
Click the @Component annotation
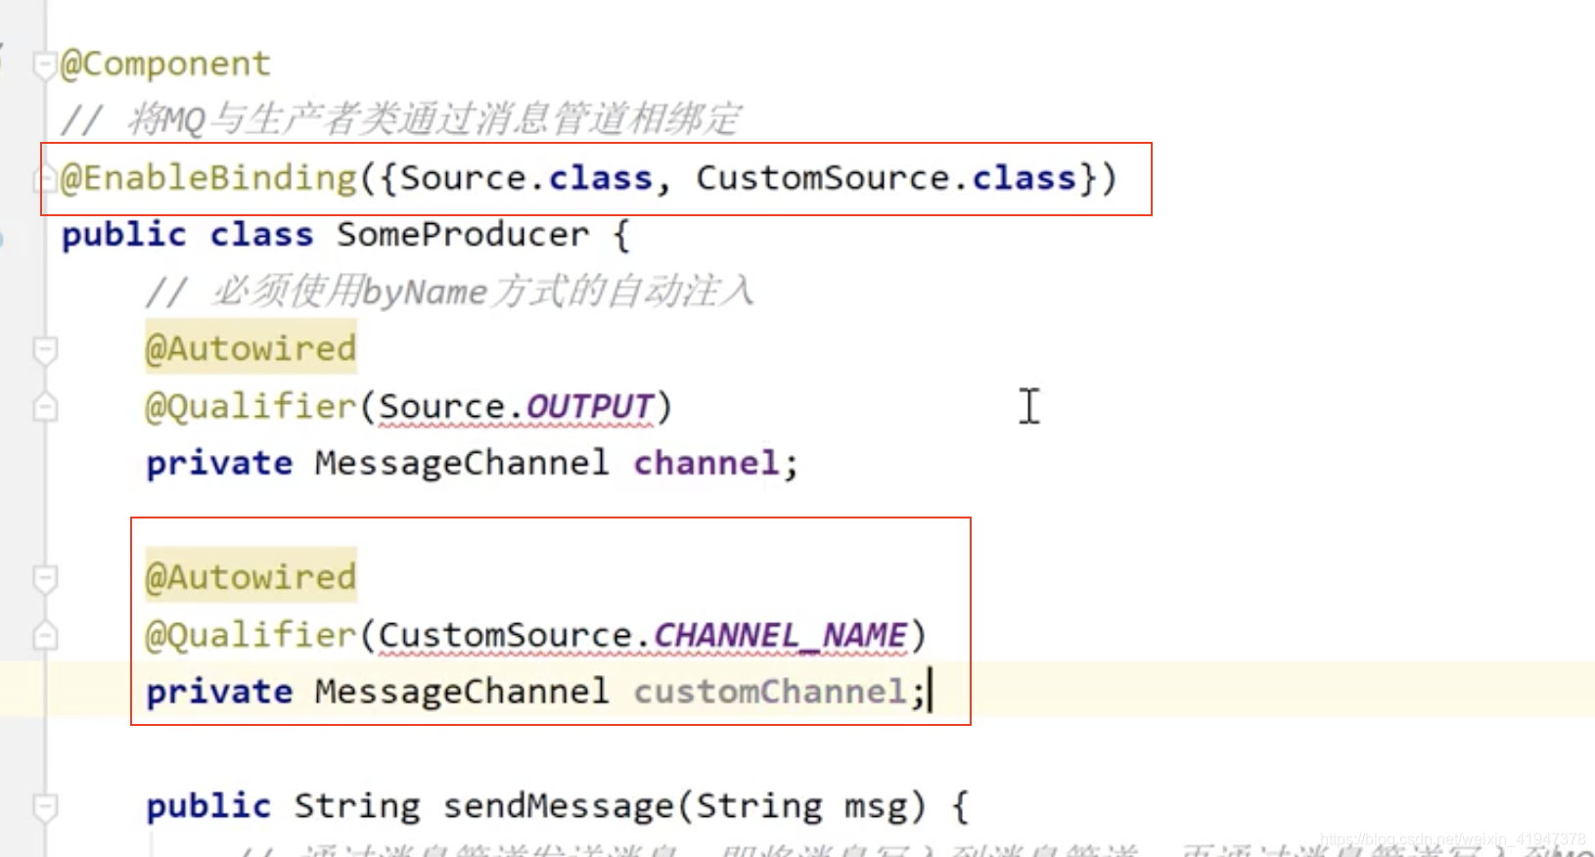165,65
